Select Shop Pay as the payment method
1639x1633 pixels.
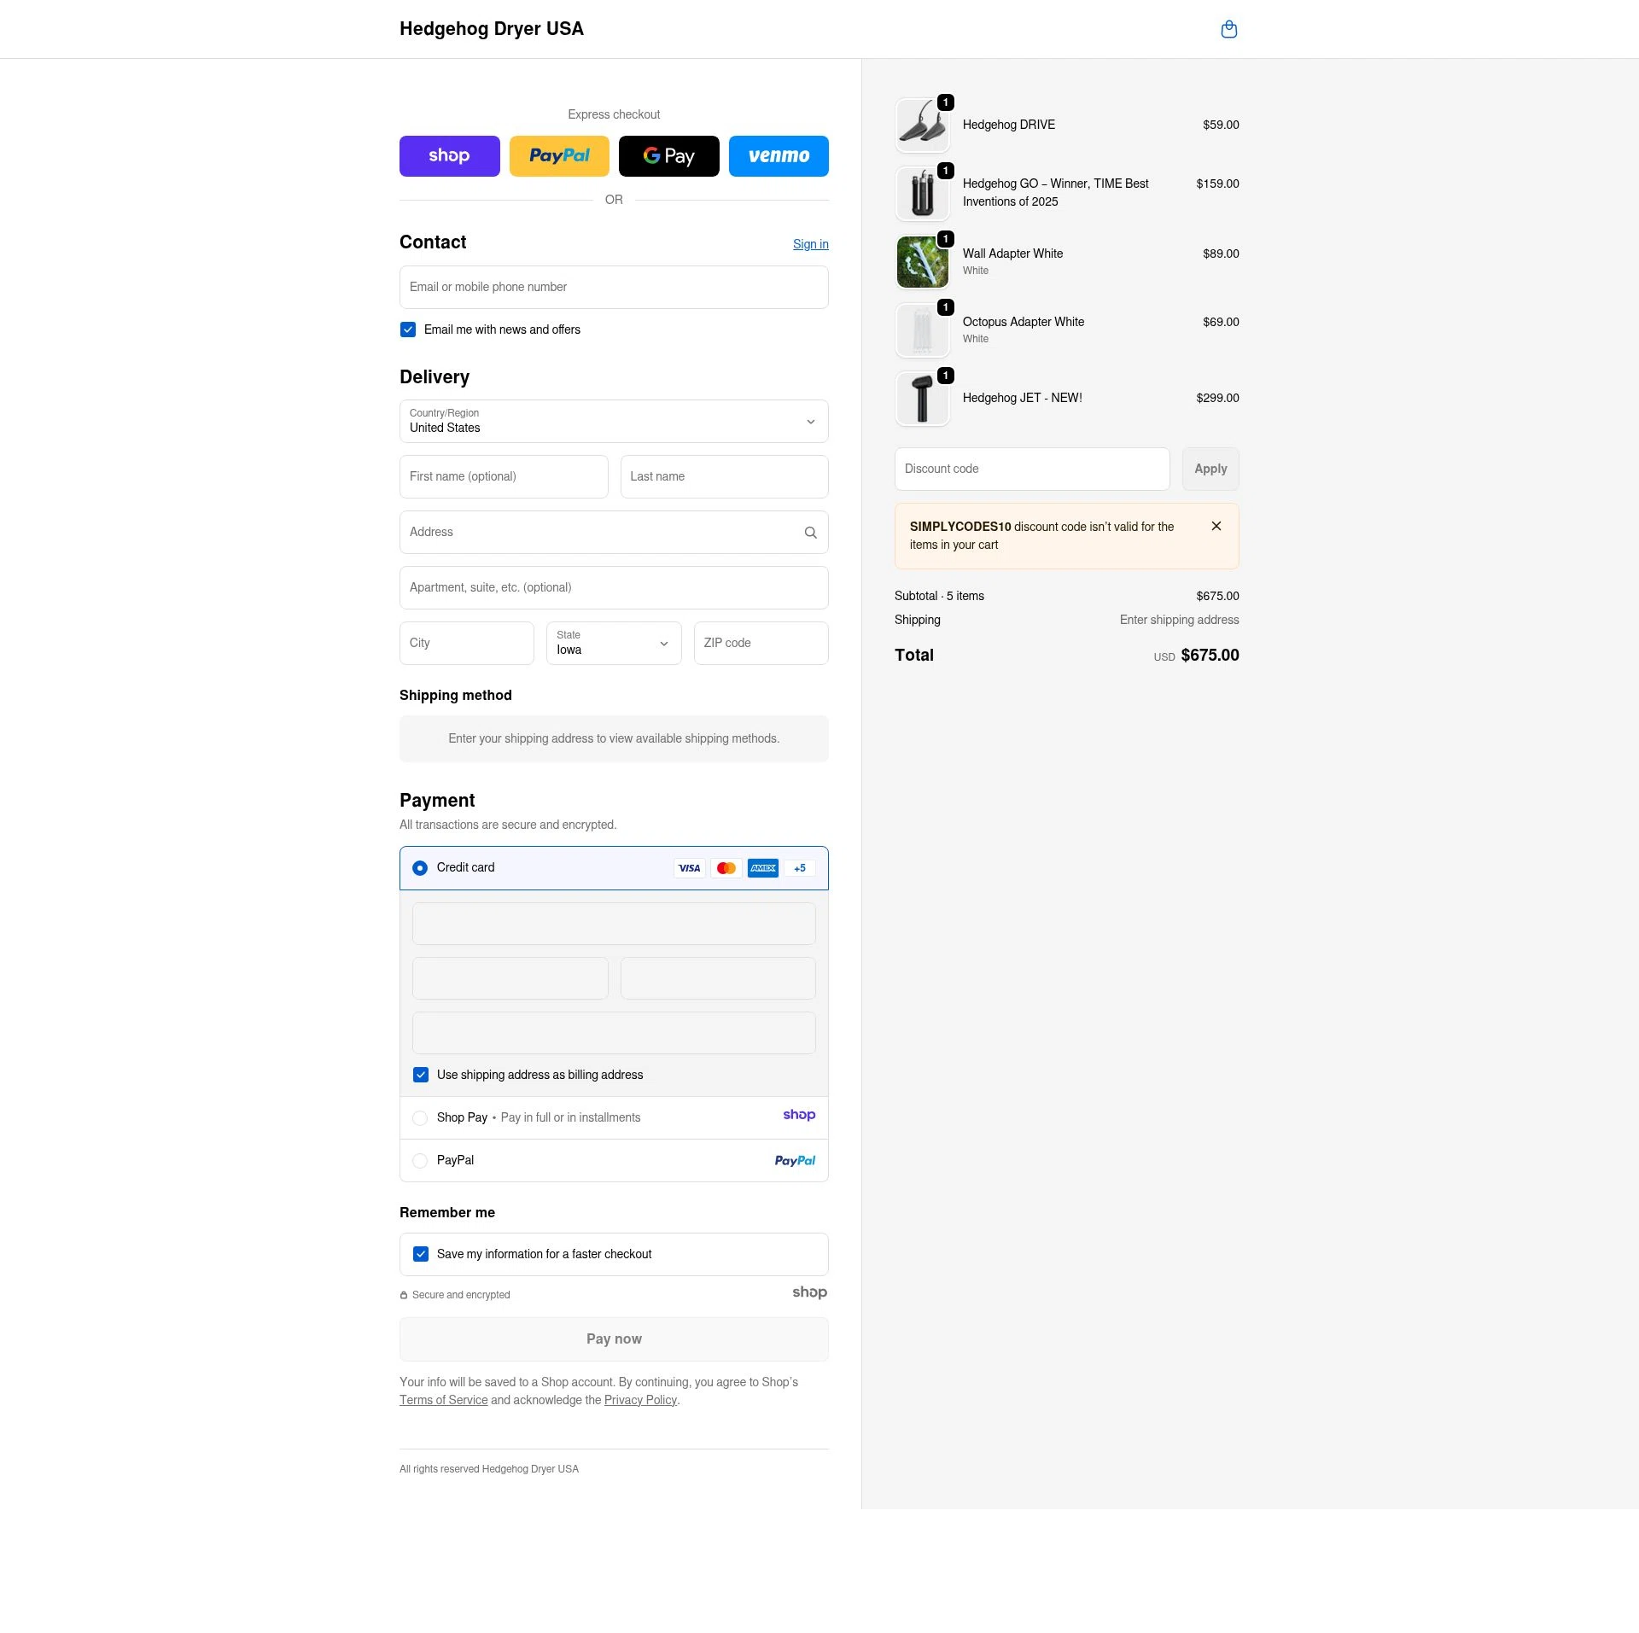coord(420,1117)
